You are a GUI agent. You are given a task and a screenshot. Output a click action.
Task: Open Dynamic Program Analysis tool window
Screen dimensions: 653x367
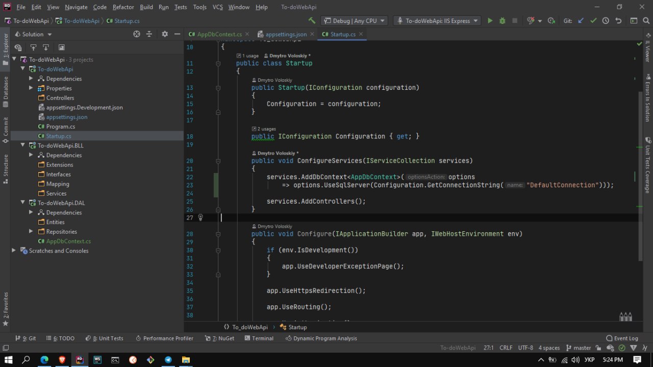321,338
